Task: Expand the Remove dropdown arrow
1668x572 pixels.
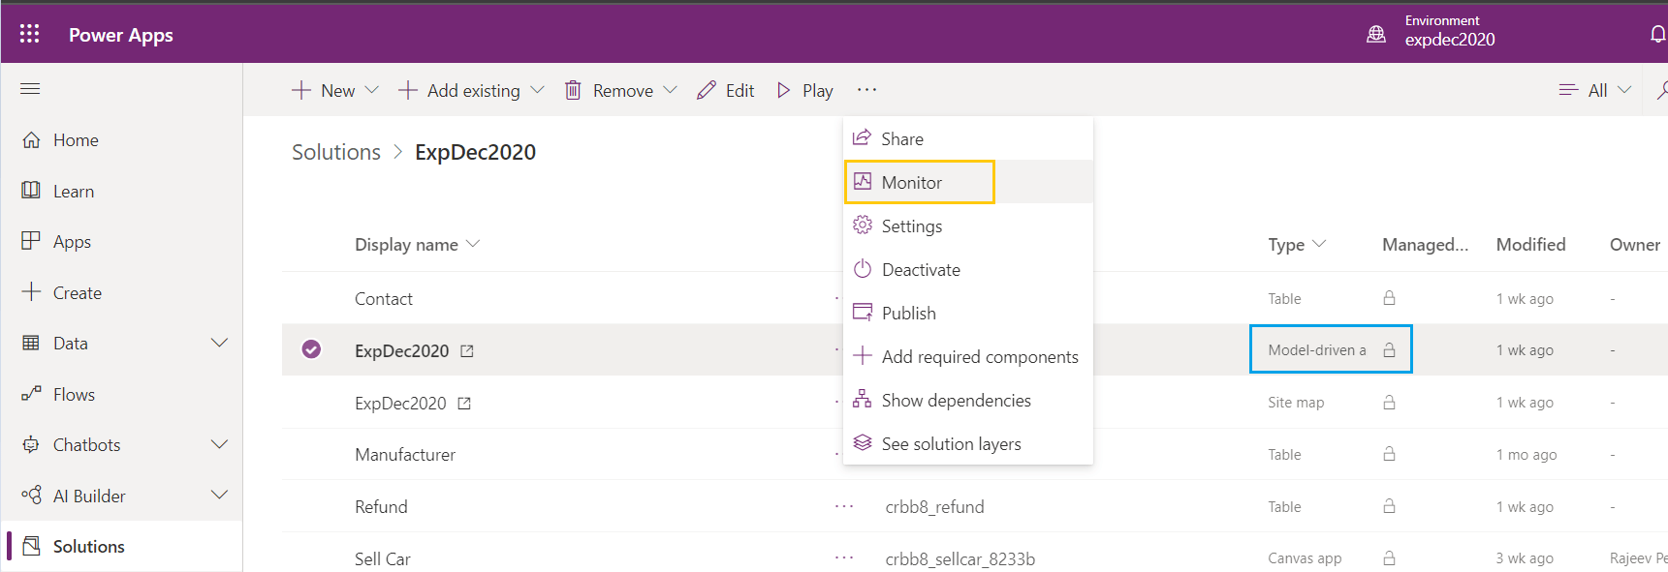Action: point(670,90)
